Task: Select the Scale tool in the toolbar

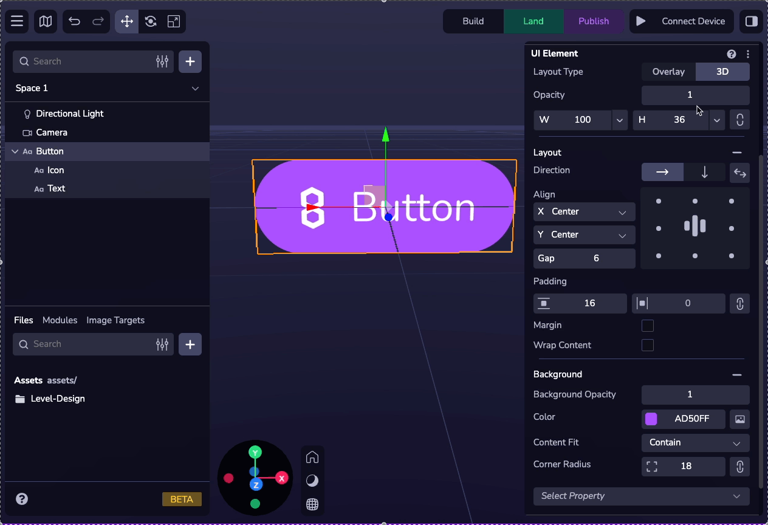Action: tap(174, 21)
